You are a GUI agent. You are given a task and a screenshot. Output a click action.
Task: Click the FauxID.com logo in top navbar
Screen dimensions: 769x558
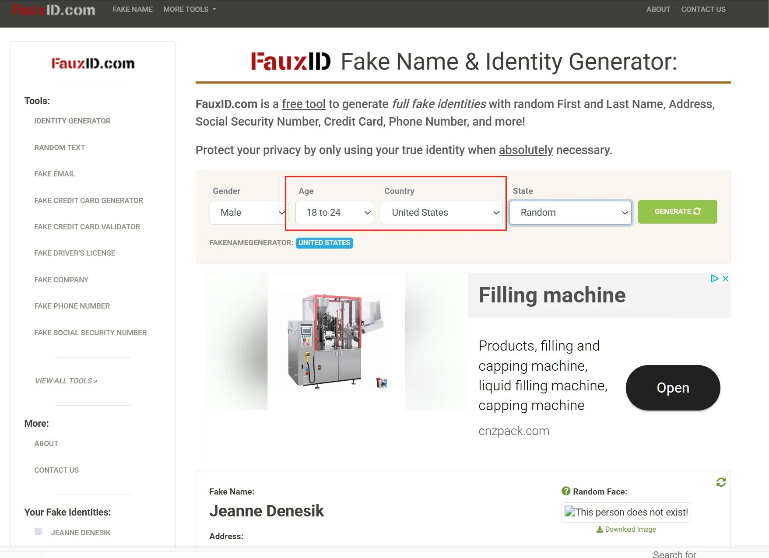(x=53, y=10)
